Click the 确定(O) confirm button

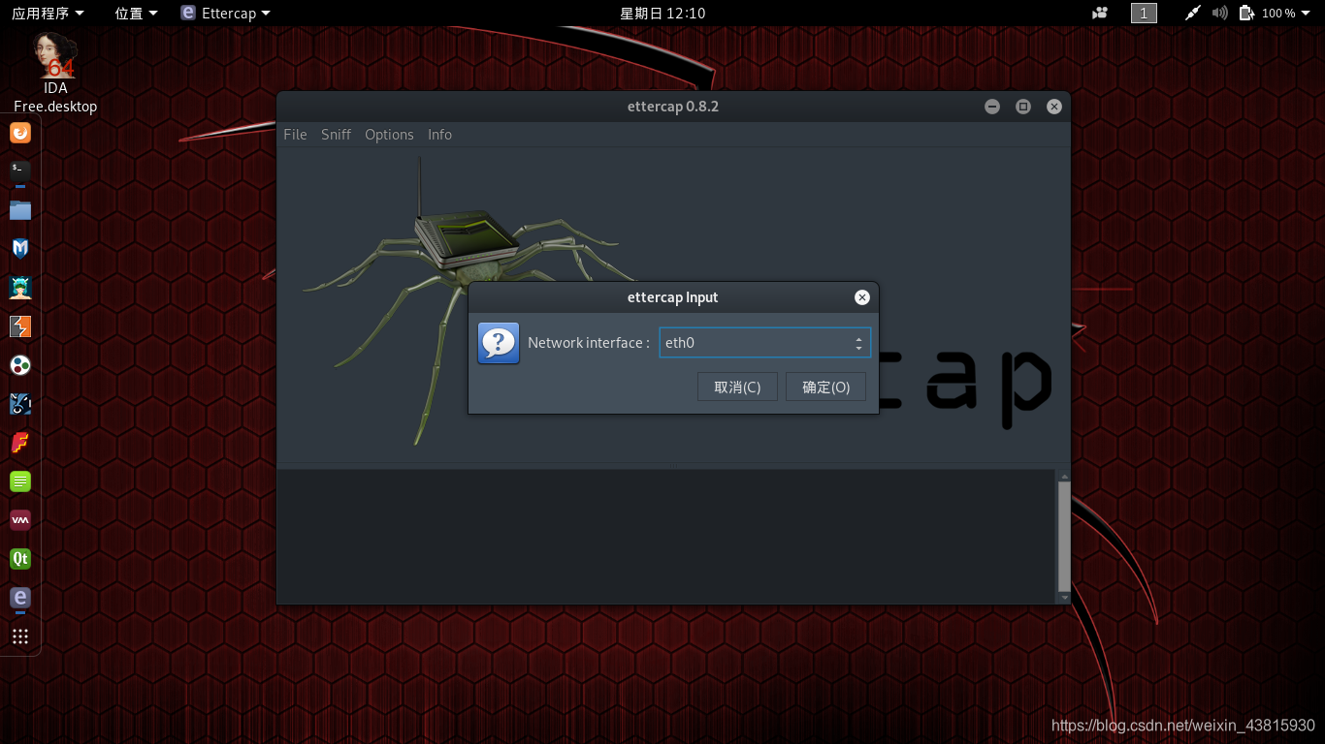825,387
